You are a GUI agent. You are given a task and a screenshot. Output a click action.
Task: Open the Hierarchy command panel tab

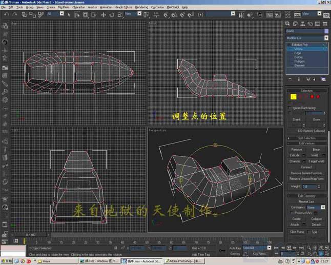point(302,24)
